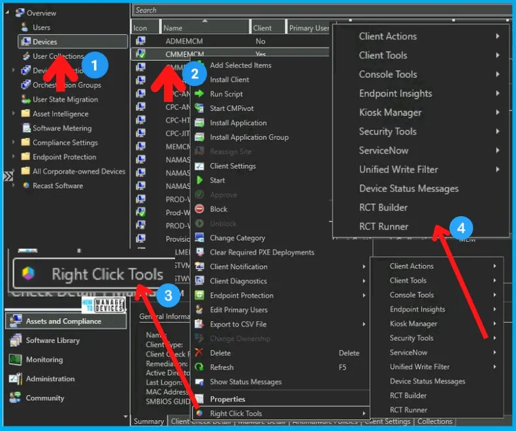The image size is (516, 431).
Task: Click ServiceNow in the smaller submenu beside the context menu
Action: pos(408,353)
